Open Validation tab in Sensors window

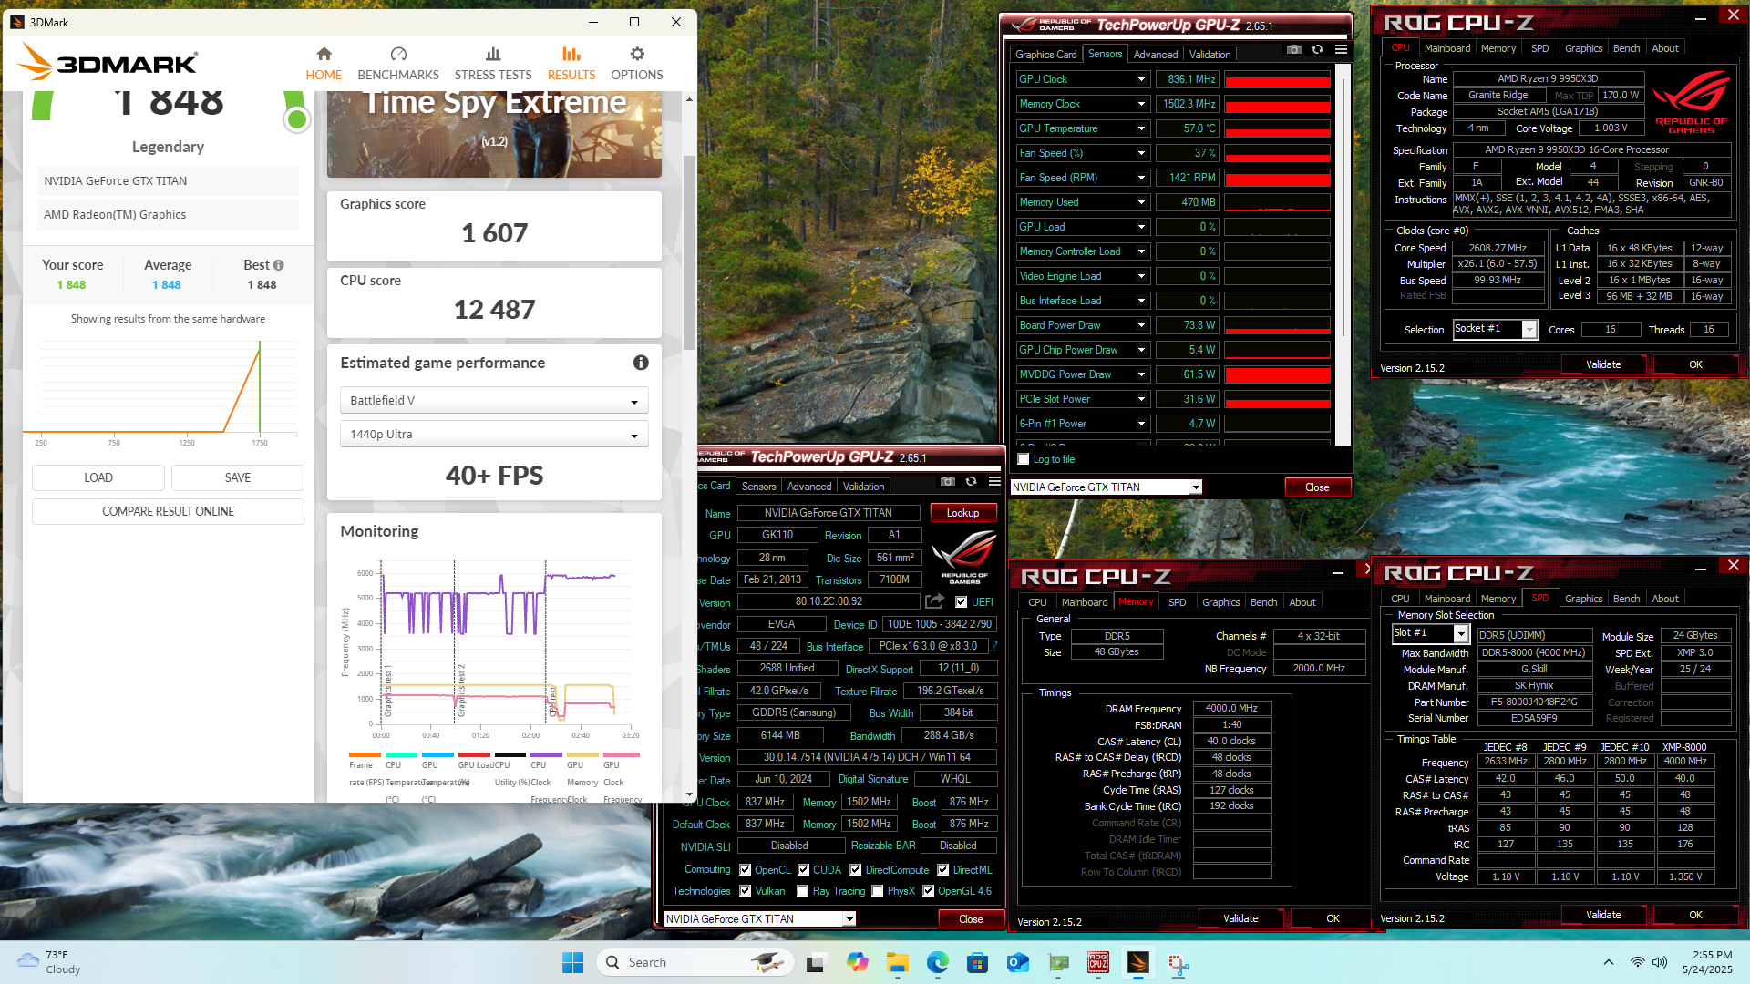1210,55
